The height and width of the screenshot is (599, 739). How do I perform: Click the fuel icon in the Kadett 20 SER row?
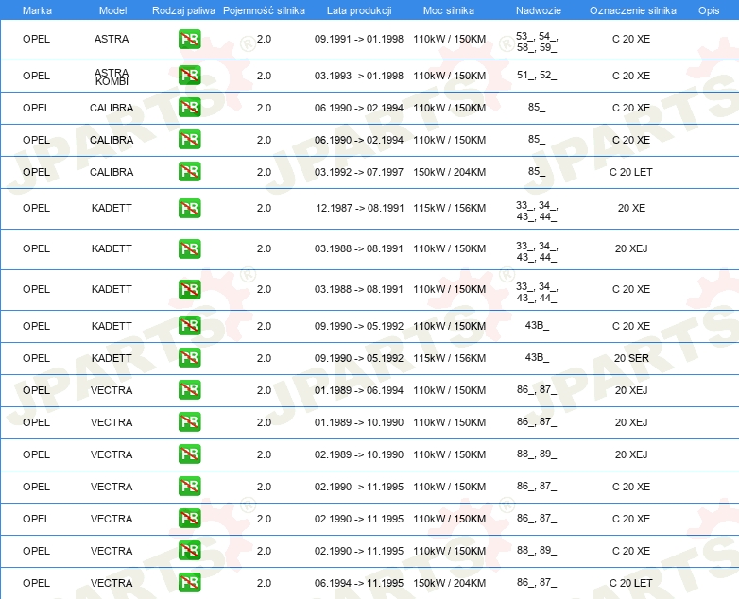189,358
